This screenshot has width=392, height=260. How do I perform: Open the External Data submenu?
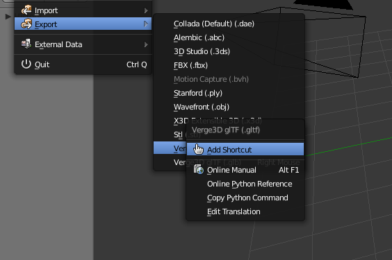click(83, 44)
